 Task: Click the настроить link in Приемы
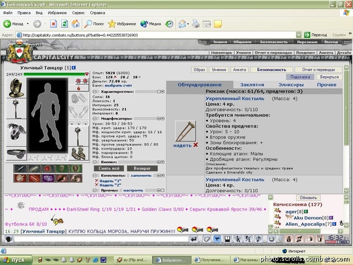tap(133, 190)
